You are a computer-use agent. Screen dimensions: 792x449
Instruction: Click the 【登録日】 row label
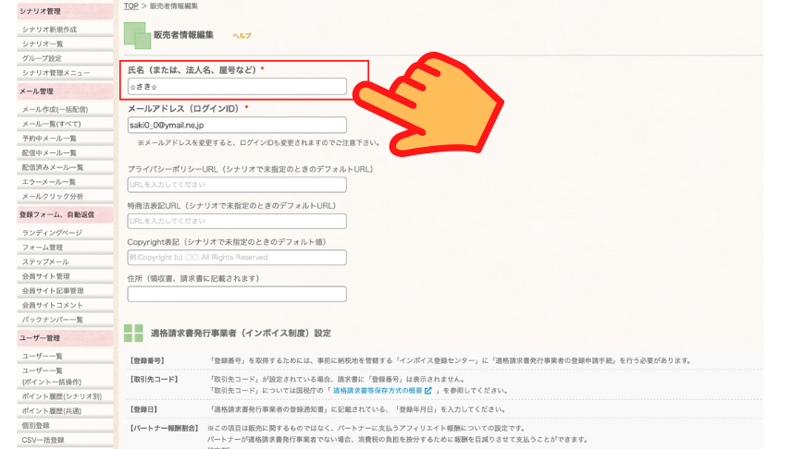click(x=144, y=409)
